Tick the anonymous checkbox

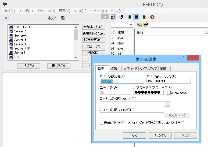tap(169, 93)
